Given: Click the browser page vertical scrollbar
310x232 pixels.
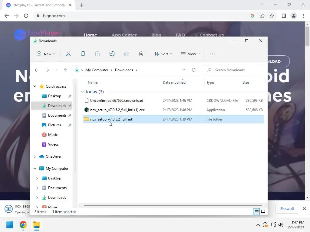Looking at the screenshot, I should click(308, 37).
